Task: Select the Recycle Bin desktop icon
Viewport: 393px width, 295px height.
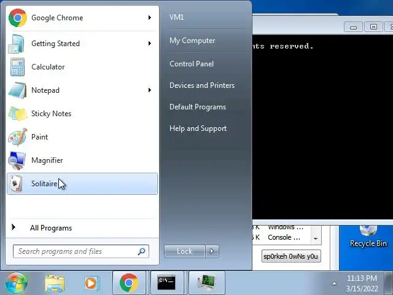Action: click(x=368, y=237)
